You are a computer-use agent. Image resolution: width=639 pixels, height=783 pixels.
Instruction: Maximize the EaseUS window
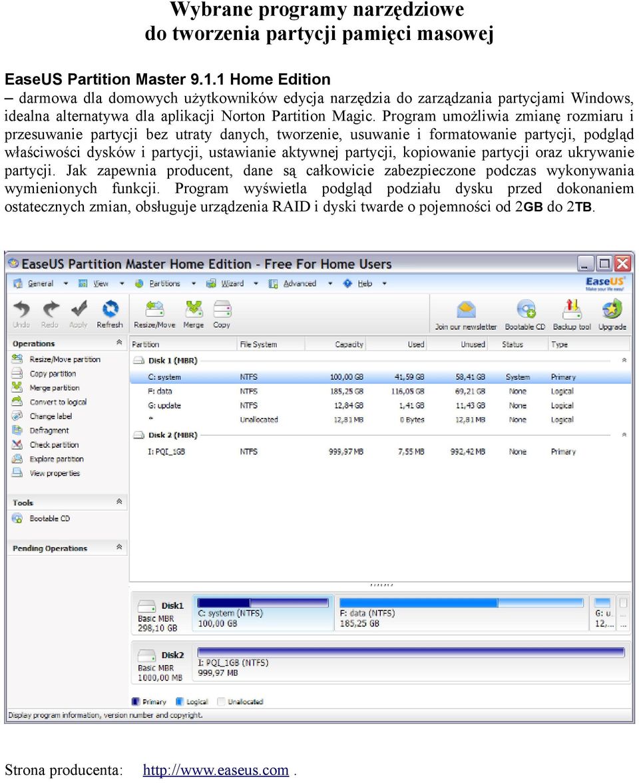pyautogui.click(x=604, y=263)
